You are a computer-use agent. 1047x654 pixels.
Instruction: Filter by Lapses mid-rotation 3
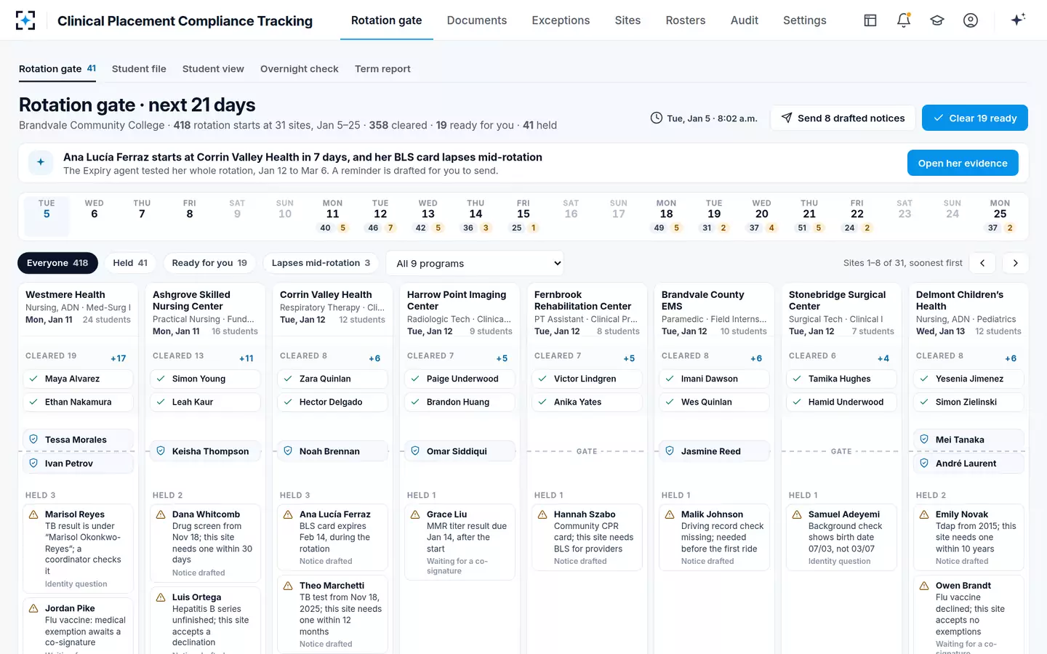click(321, 263)
